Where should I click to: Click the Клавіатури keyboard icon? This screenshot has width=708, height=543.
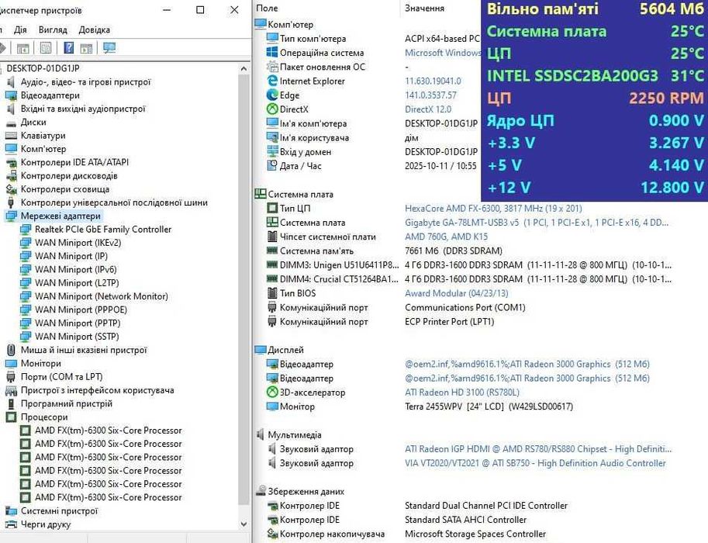pos(11,136)
